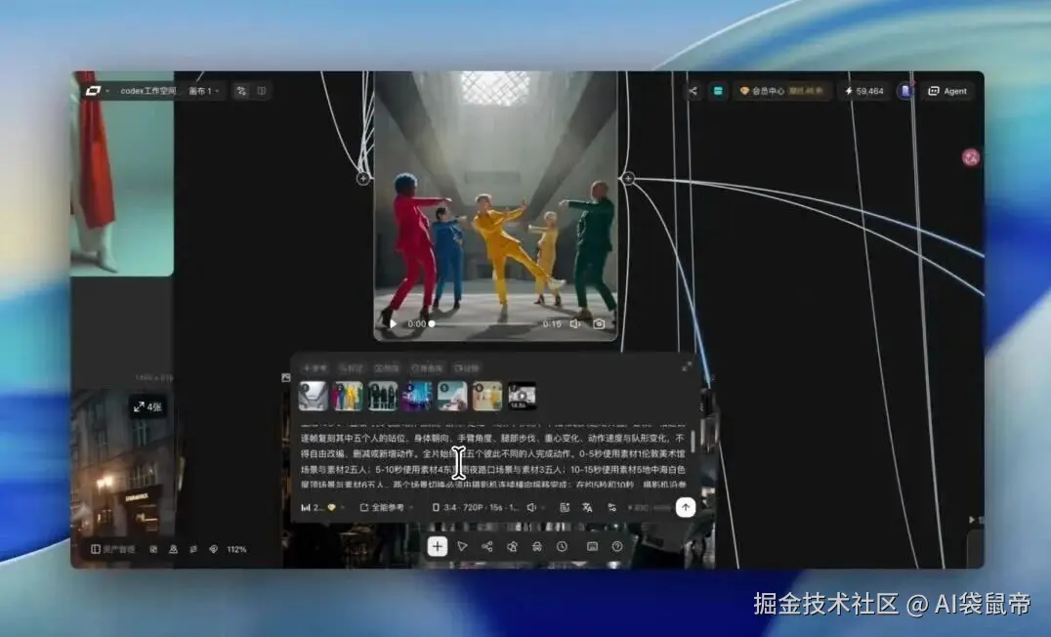Expand the prompt panel to full size
This screenshot has width=1051, height=637.
pos(687,366)
